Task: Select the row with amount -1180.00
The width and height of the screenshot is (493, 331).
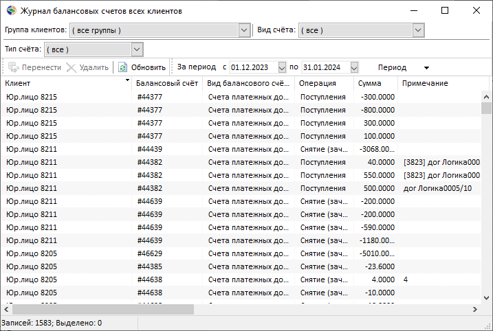Action: click(241, 240)
